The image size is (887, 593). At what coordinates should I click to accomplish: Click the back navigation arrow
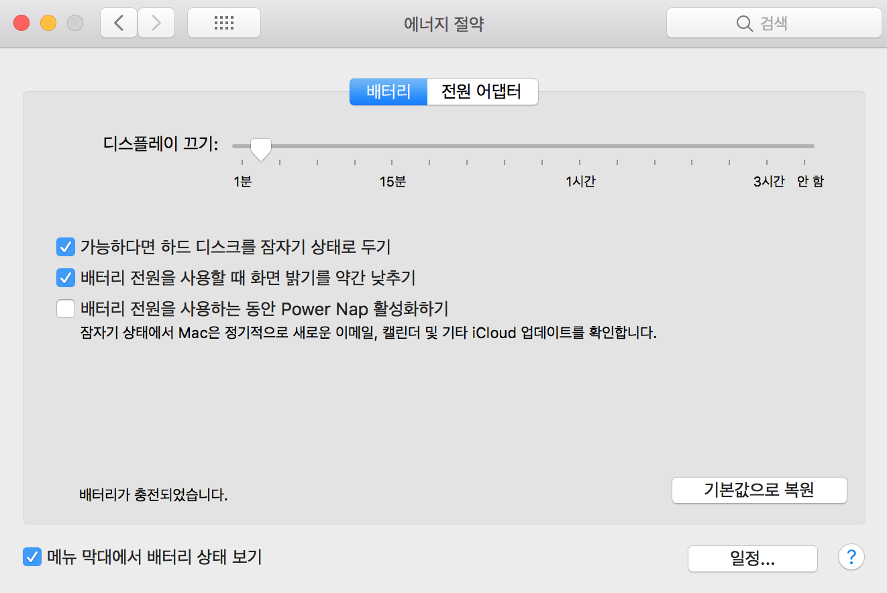118,22
